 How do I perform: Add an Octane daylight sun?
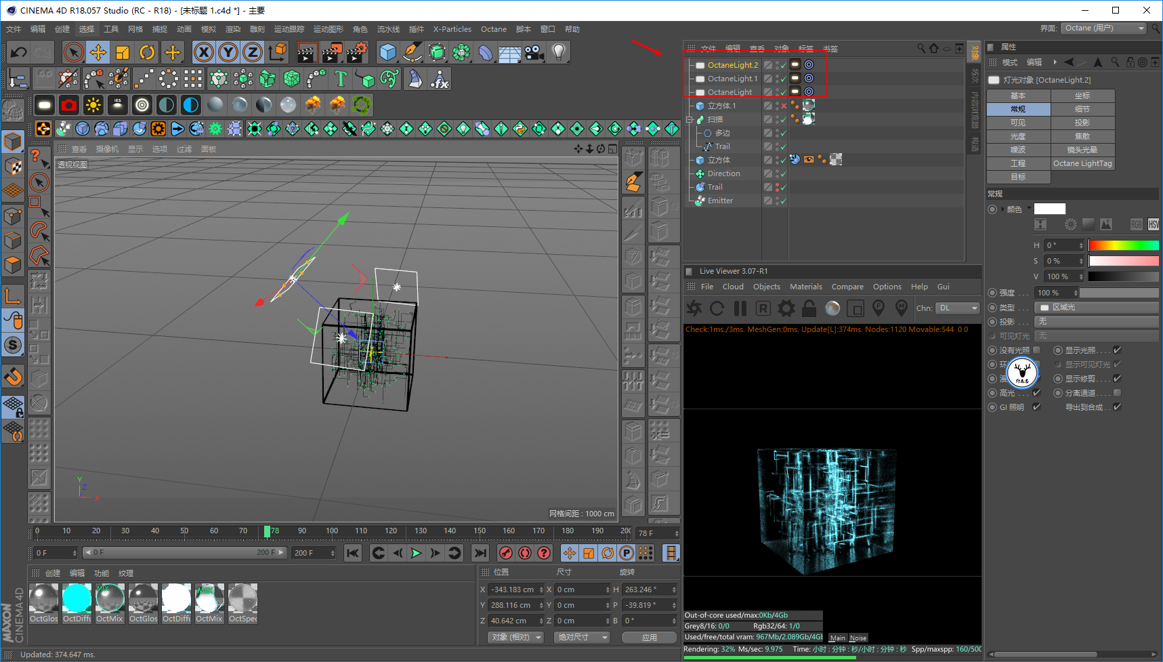point(93,105)
